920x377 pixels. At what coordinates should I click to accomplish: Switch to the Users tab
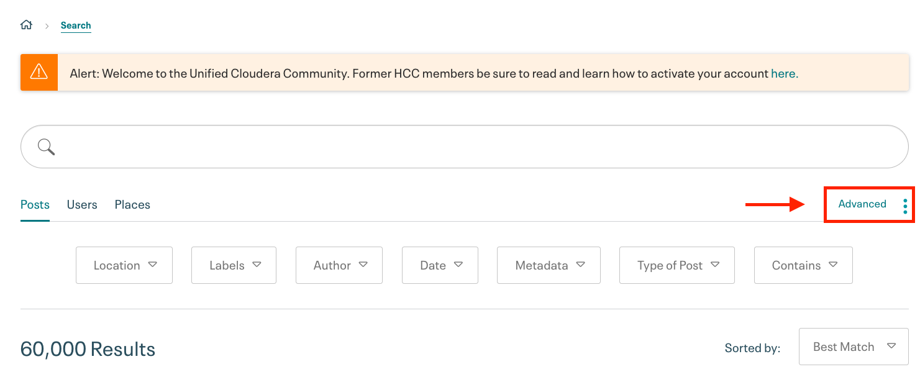(81, 204)
